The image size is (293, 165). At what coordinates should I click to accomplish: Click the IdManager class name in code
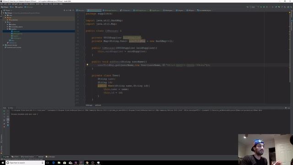pos(112,31)
